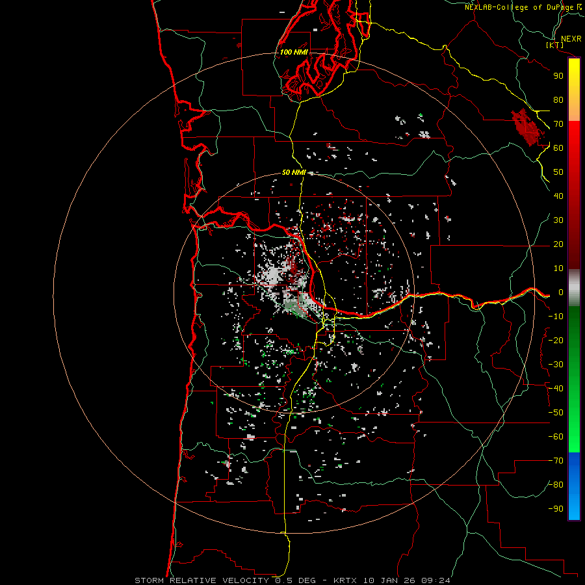Click the [KT] units label
The width and height of the screenshot is (585, 585).
[x=555, y=45]
